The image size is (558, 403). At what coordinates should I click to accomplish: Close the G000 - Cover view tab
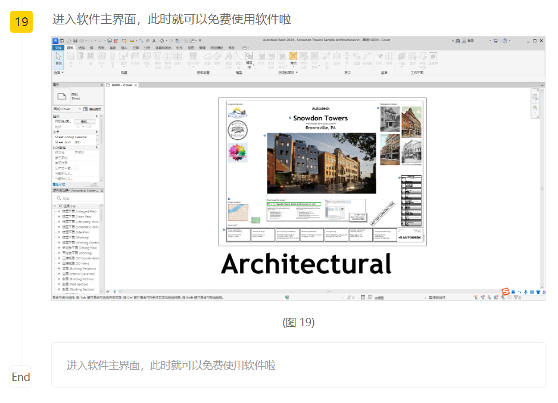tap(136, 86)
